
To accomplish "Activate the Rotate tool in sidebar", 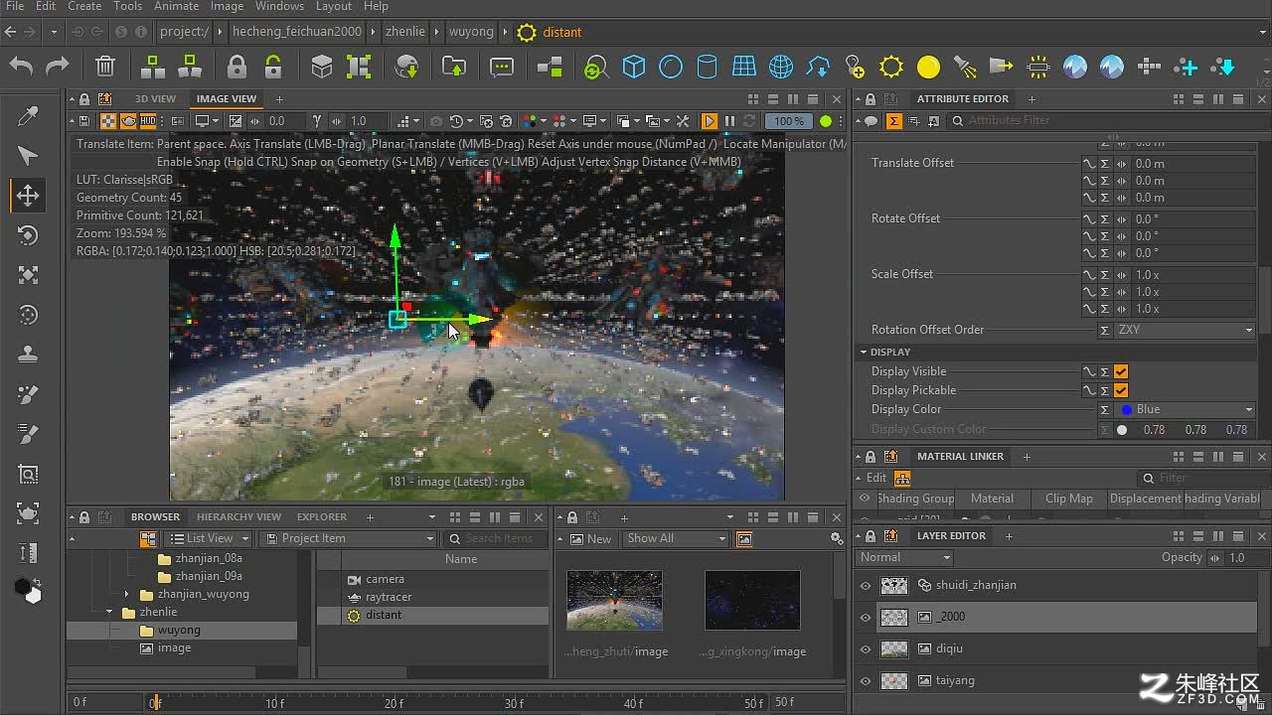I will [x=28, y=235].
